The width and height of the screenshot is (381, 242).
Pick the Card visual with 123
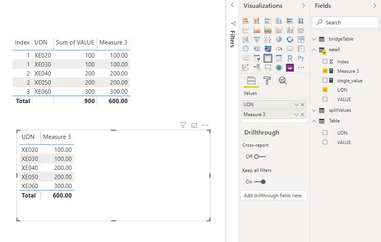click(290, 49)
